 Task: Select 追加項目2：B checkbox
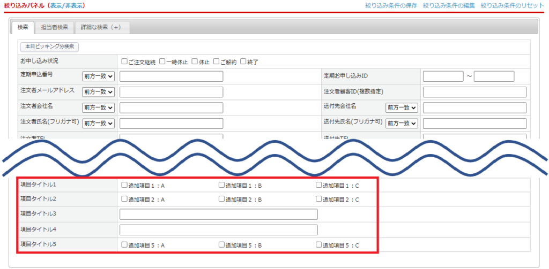click(221, 199)
